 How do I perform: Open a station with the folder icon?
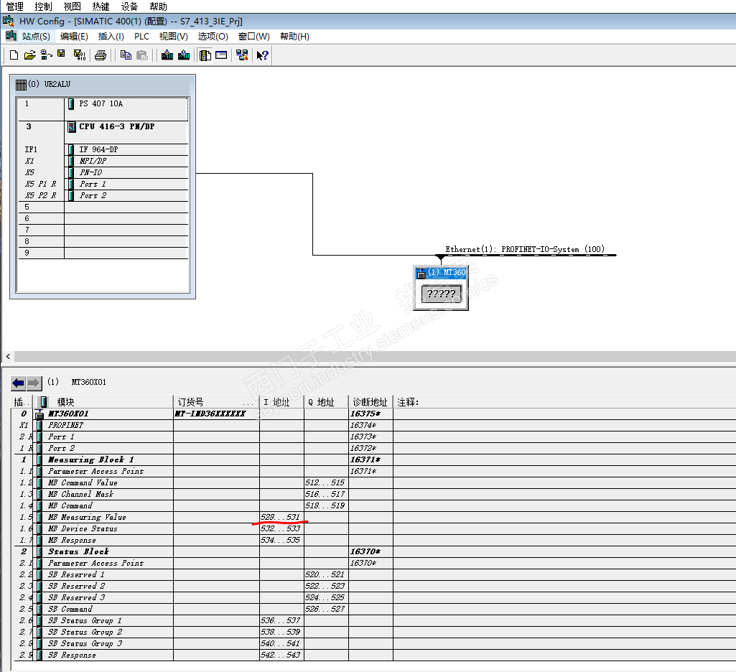pos(29,55)
